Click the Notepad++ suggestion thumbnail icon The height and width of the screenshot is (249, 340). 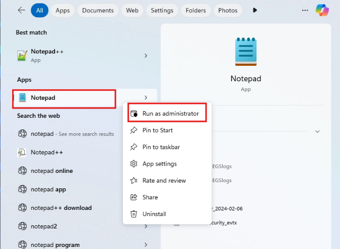pos(22,152)
